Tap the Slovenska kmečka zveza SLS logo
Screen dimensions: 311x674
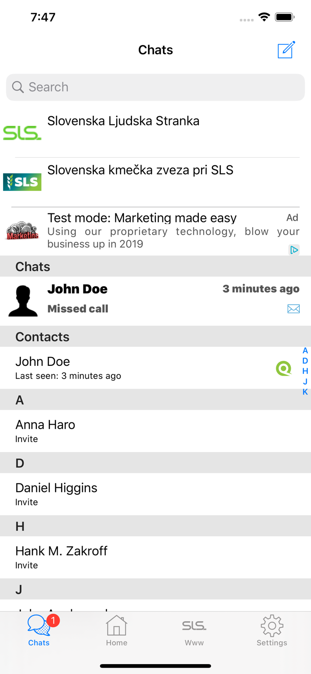click(22, 182)
